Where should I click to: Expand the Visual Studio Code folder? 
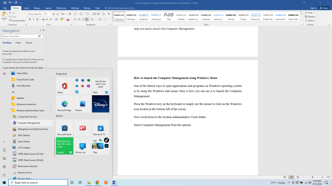point(51,79)
